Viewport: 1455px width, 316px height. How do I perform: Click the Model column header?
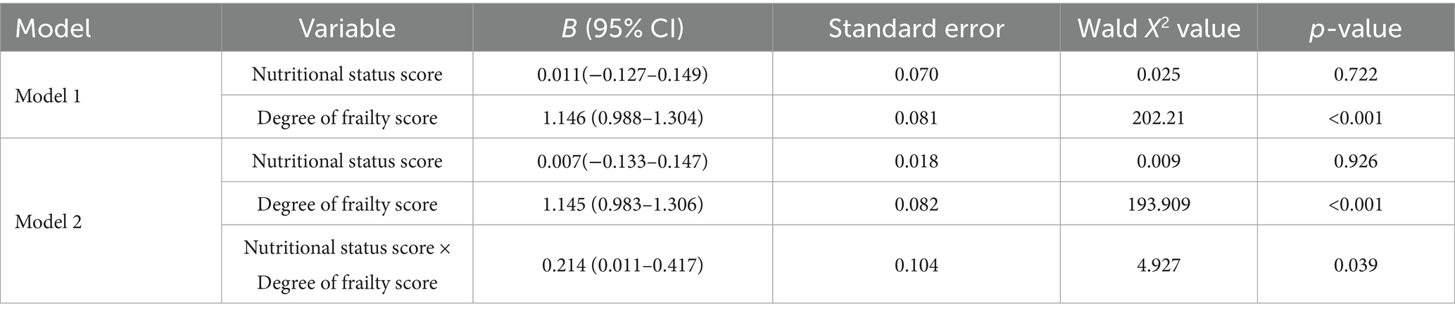click(x=53, y=29)
